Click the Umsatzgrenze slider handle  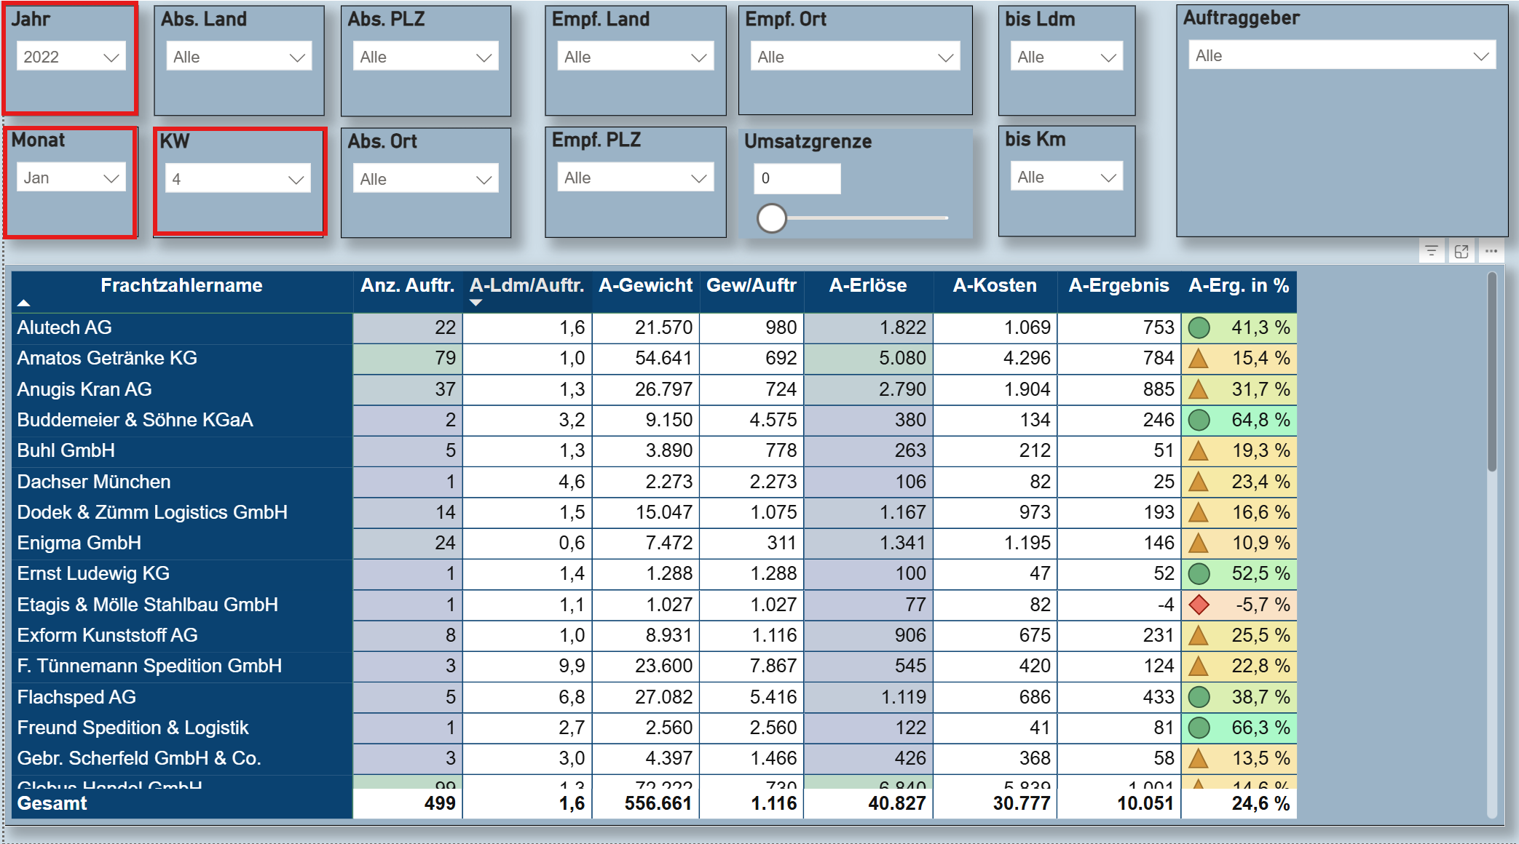[x=772, y=218]
